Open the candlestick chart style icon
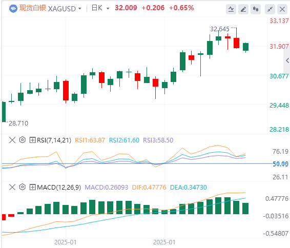The width and height of the screenshot is (290, 248). pos(256,9)
